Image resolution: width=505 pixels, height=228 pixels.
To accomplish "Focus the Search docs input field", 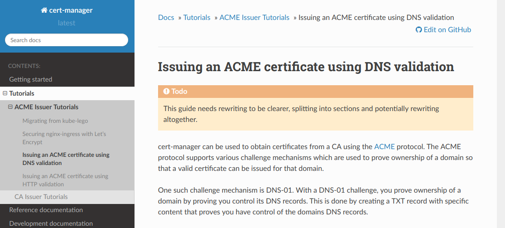I will pos(66,40).
